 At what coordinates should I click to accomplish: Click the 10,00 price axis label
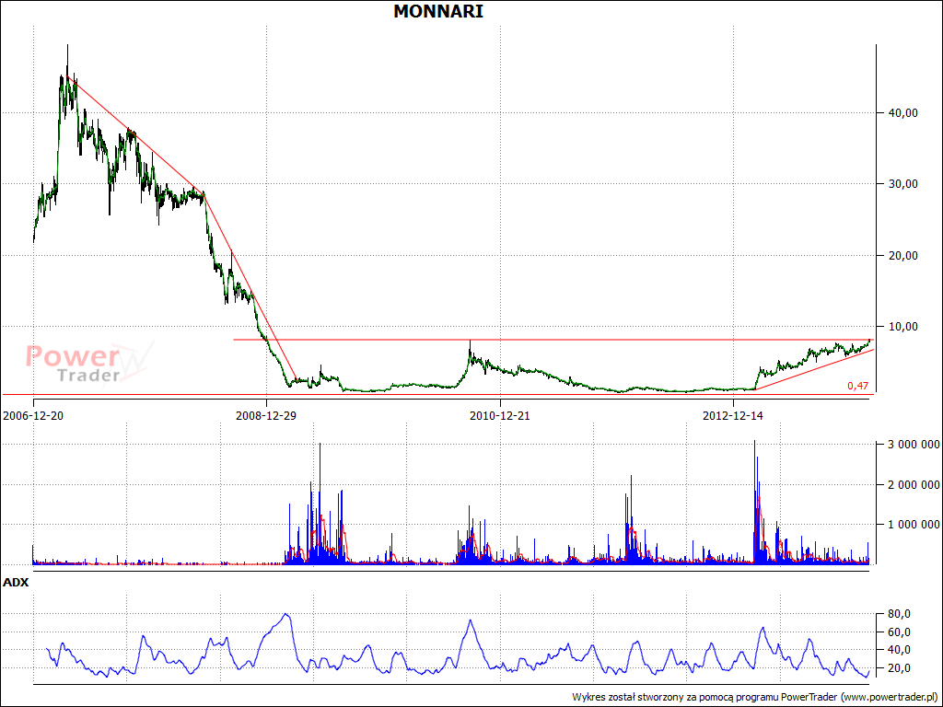click(902, 327)
